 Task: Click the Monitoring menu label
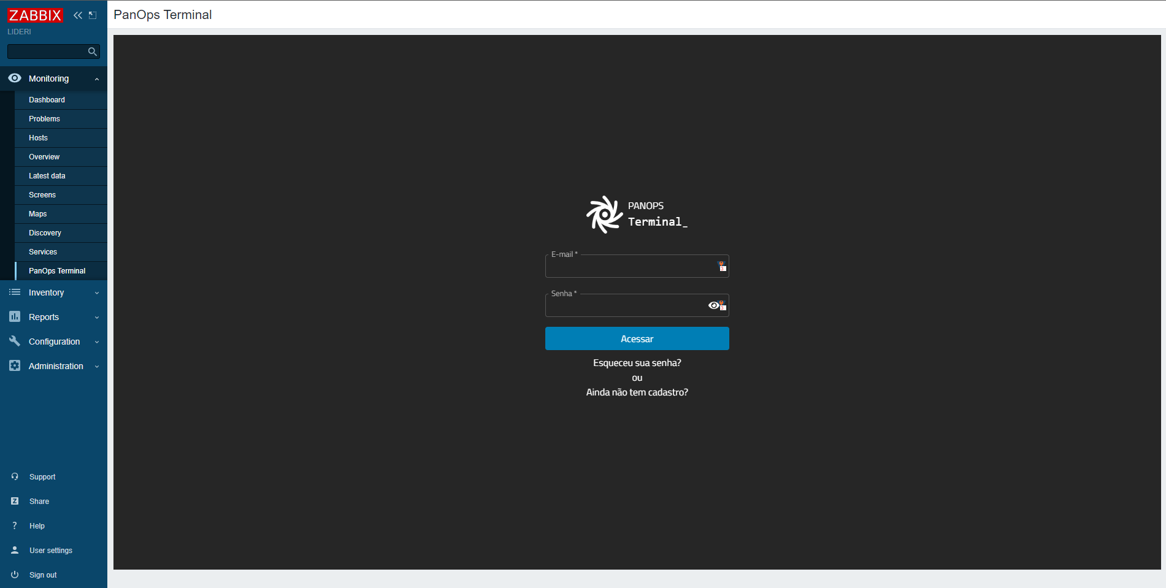pyautogui.click(x=48, y=78)
